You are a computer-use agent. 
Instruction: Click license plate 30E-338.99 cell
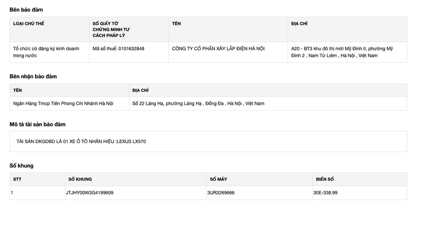(325, 193)
